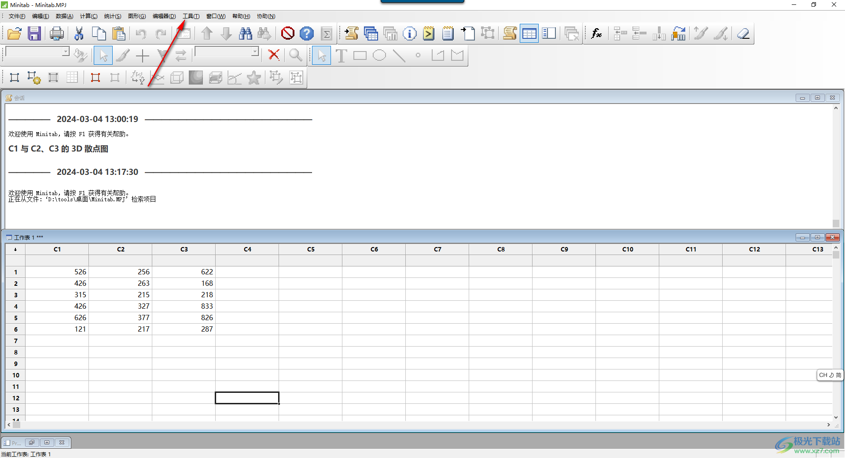The height and width of the screenshot is (458, 845).
Task: Toggle annotation Select arrow beside Text tool
Action: [x=322, y=55]
